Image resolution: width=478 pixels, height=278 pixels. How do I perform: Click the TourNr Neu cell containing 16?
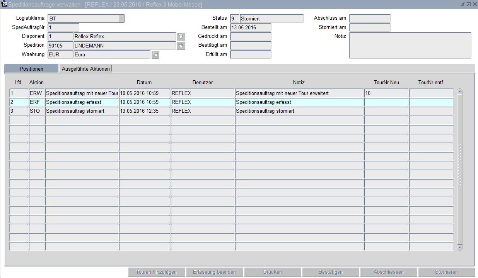386,93
